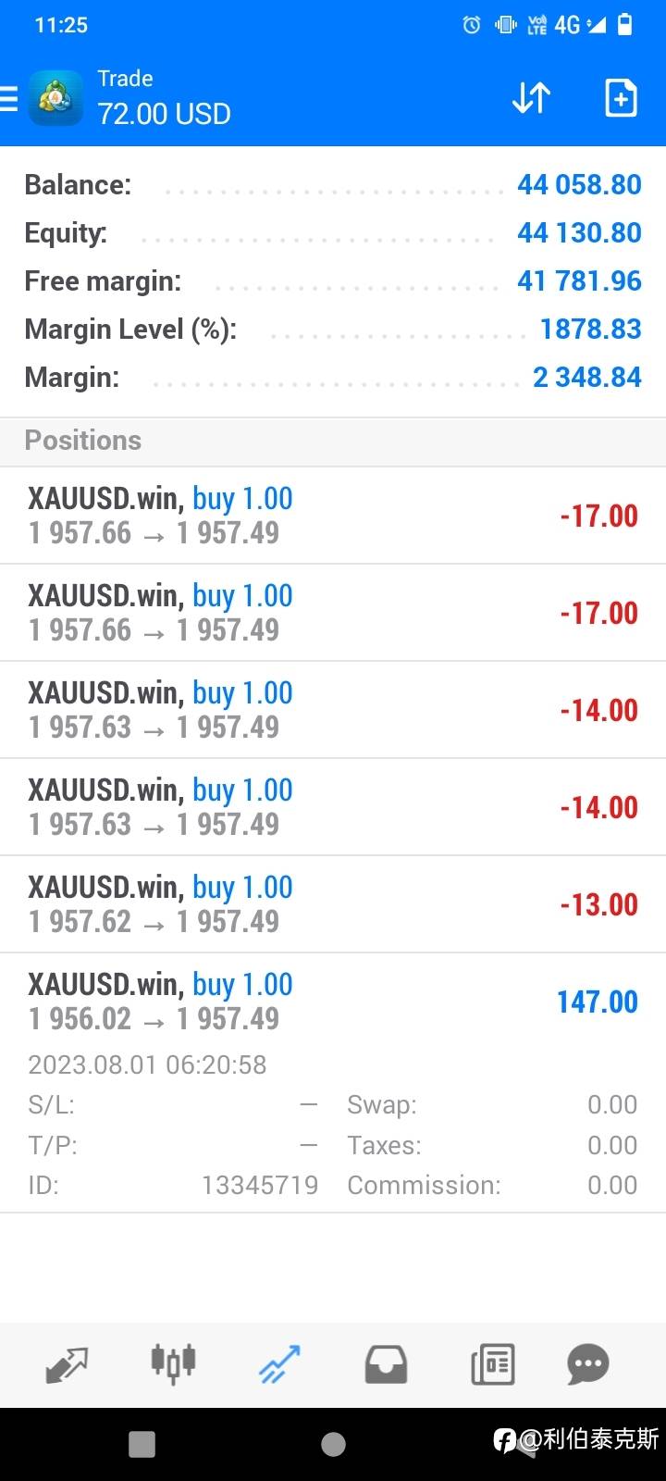Tap the position ID 13345719
This screenshot has height=1481, width=666.
tap(260, 1185)
